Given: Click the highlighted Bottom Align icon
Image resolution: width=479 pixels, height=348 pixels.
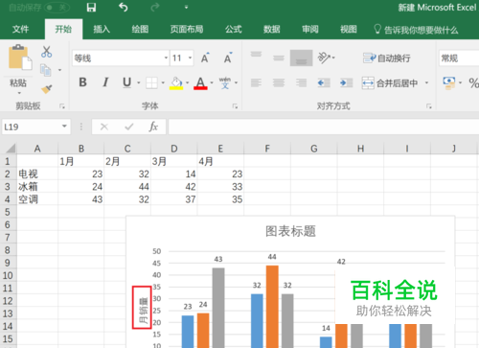Looking at the screenshot, I should [301, 58].
